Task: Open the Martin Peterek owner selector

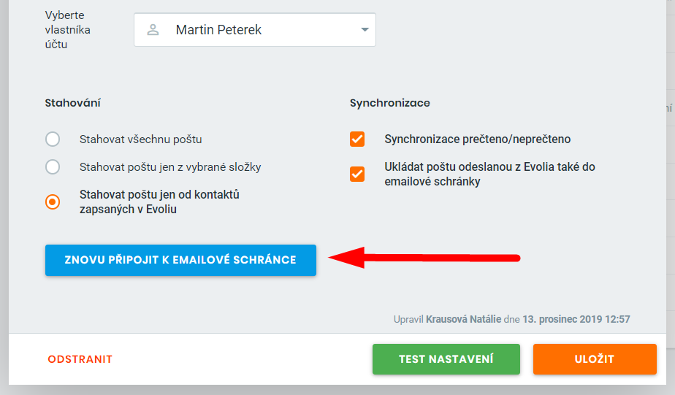Action: [255, 30]
